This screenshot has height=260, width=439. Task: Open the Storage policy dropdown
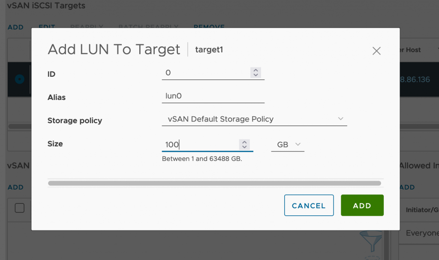click(254, 119)
